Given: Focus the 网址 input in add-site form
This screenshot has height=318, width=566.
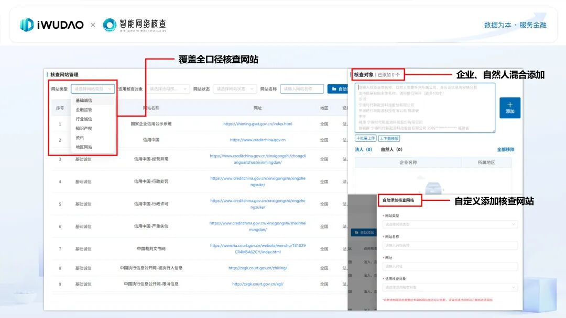Looking at the screenshot, I should (450, 267).
